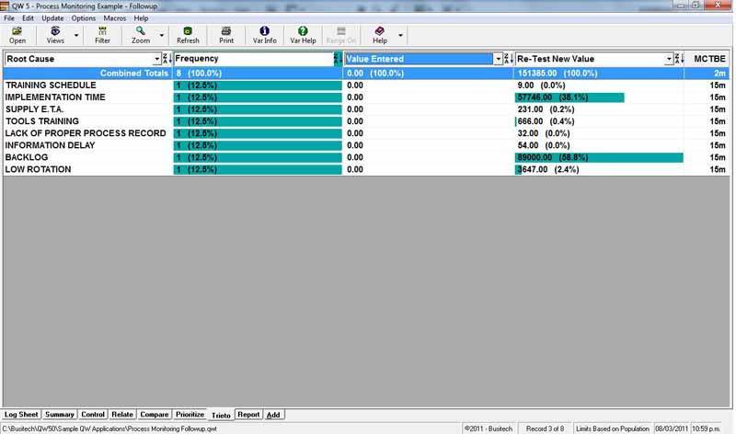Click the Help book icon

[380, 31]
